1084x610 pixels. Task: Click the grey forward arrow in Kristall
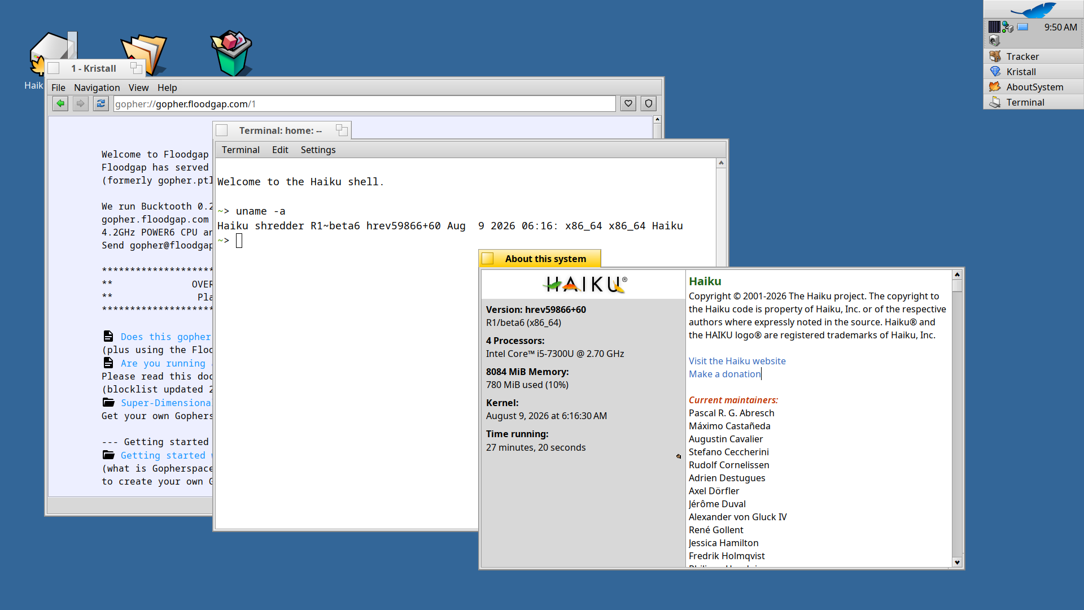pyautogui.click(x=81, y=103)
